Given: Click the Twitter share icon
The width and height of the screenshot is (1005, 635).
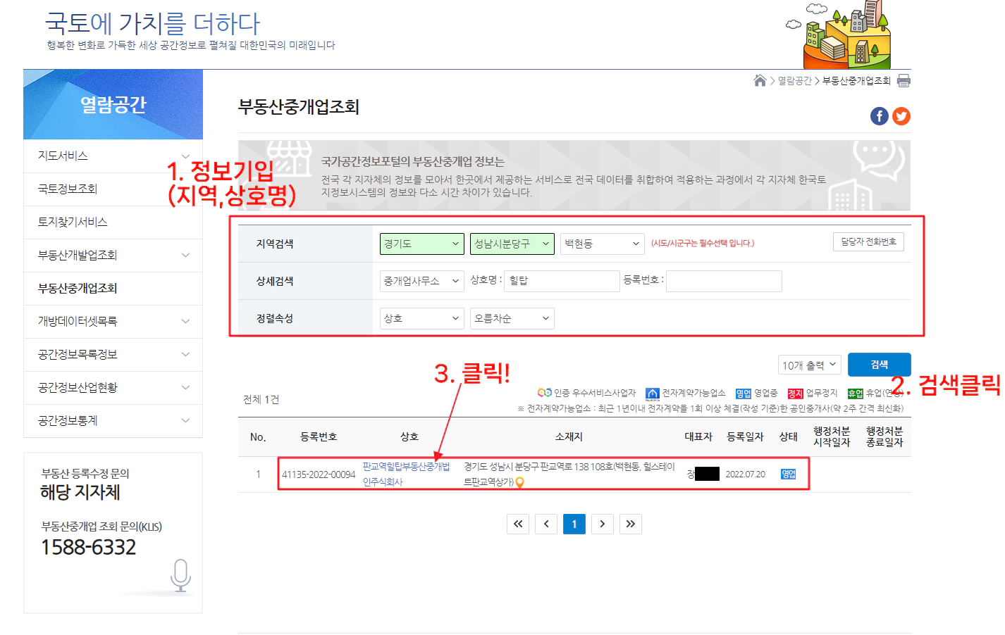Looking at the screenshot, I should point(901,116).
